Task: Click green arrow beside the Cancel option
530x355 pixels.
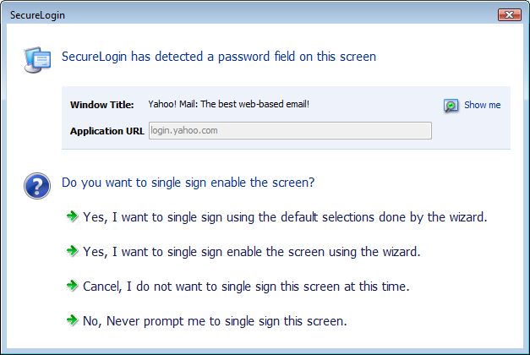Action: 72,286
